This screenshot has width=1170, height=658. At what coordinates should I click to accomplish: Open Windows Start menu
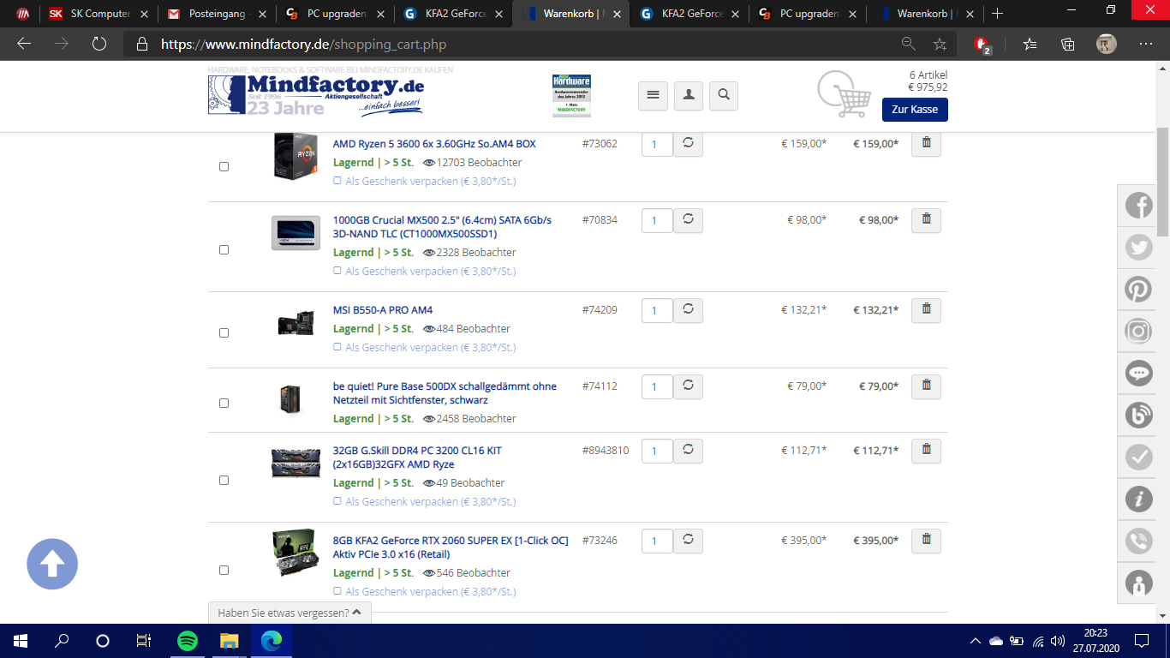click(21, 641)
